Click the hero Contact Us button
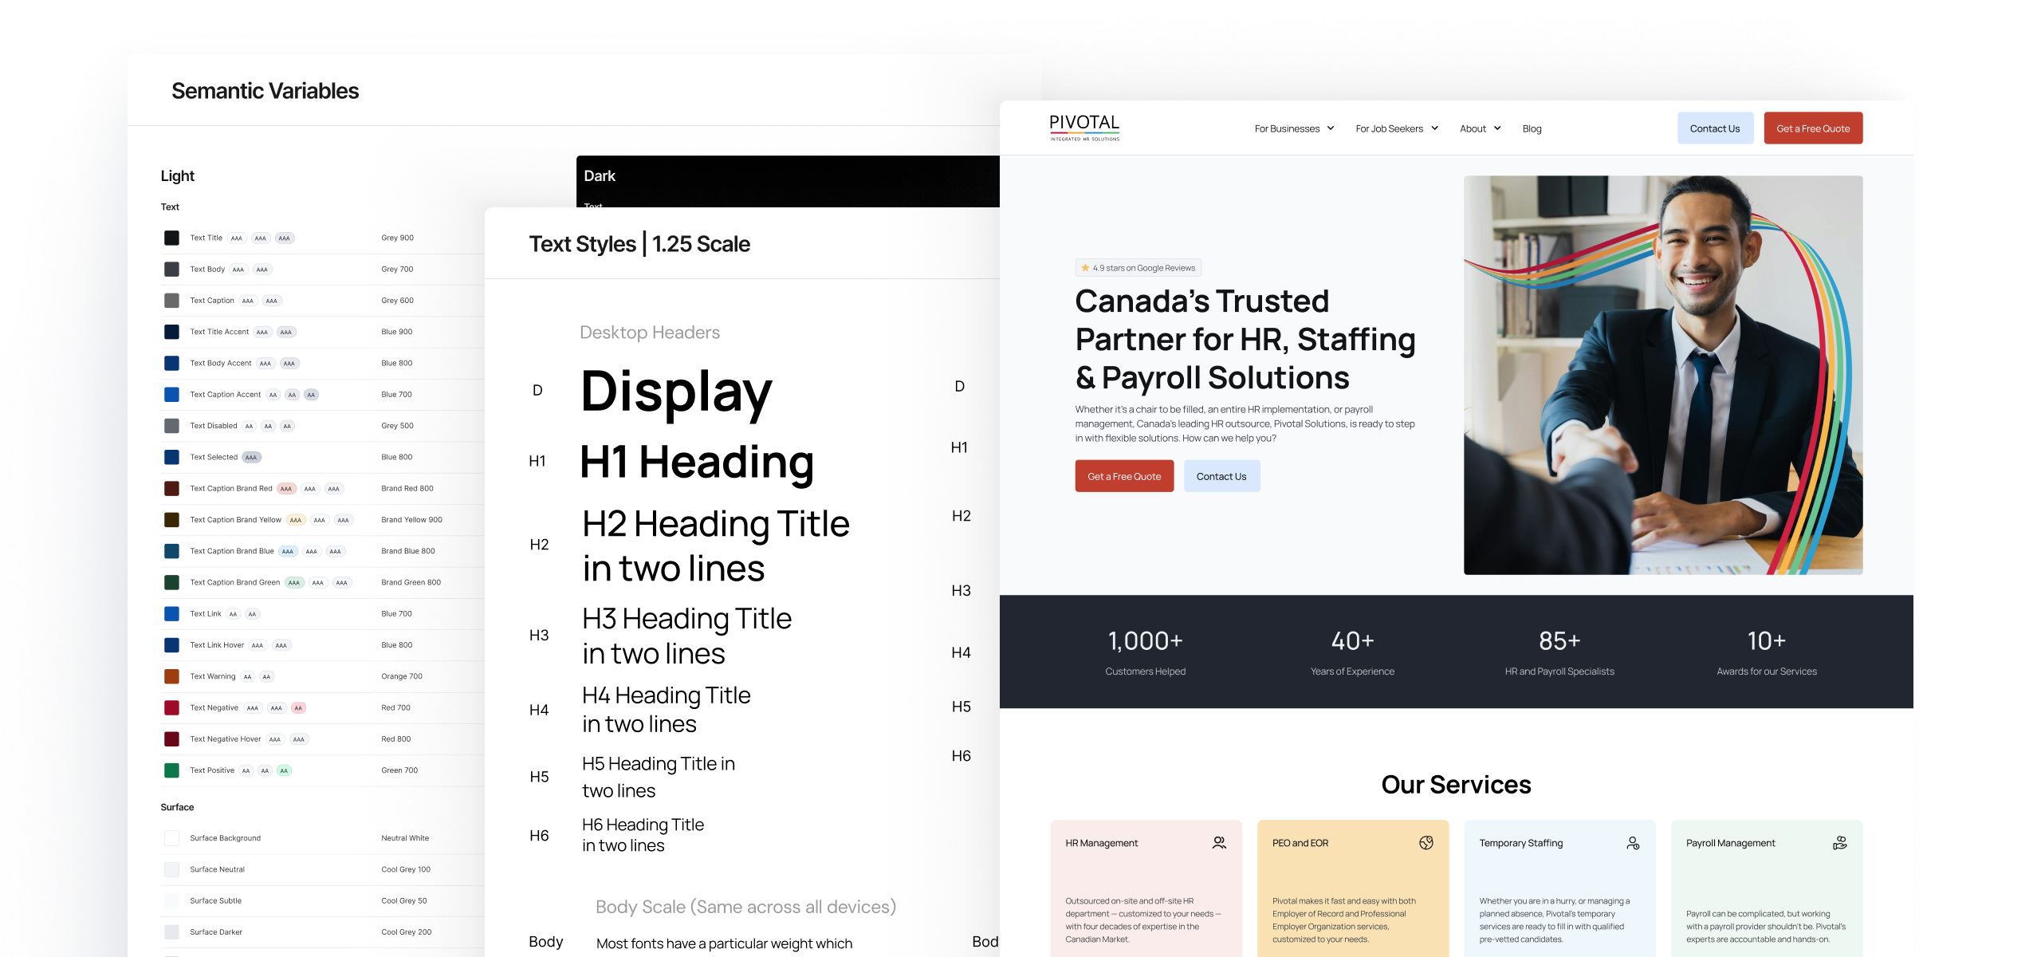Image resolution: width=2041 pixels, height=957 pixels. pyautogui.click(x=1221, y=476)
